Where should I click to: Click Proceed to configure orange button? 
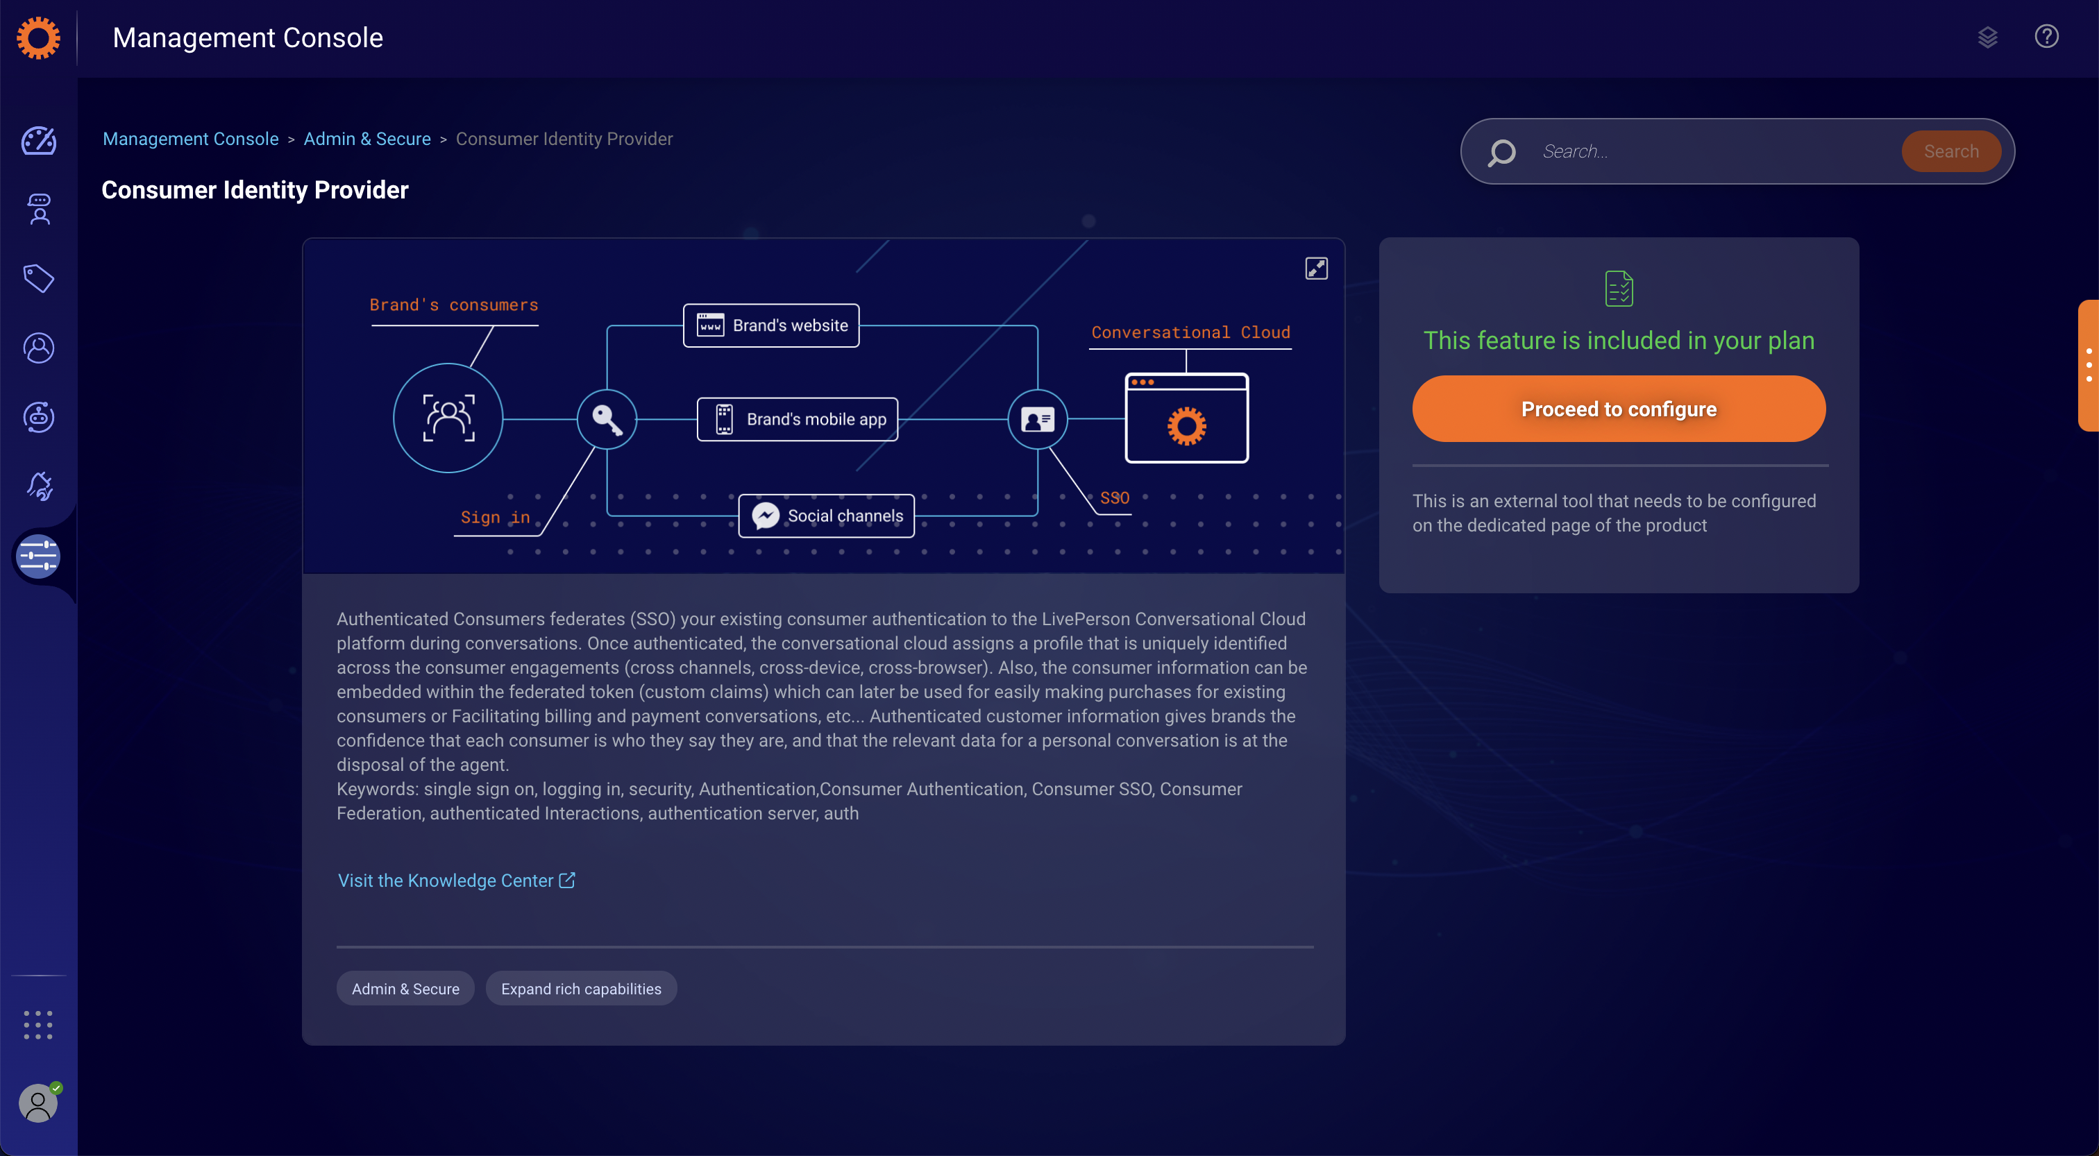tap(1619, 409)
